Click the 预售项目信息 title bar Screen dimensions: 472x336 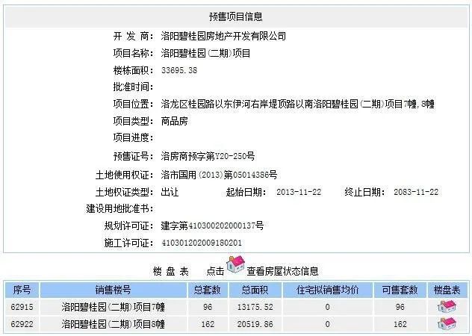(236, 16)
